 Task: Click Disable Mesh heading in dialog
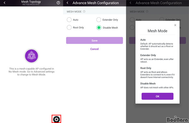click(x=148, y=83)
